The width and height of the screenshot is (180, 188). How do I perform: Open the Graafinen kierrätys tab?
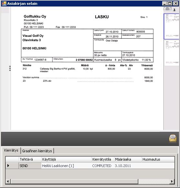(x=37, y=151)
